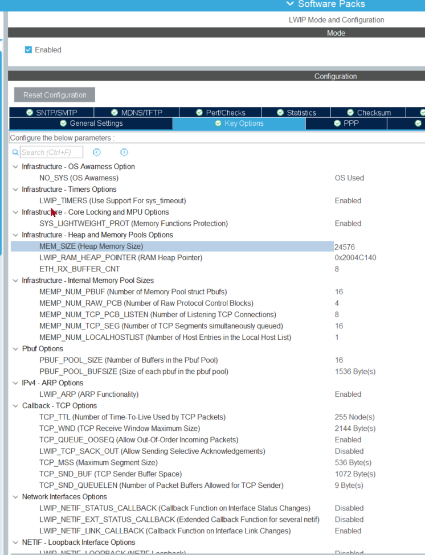Screen dimensions: 425x555
Task: Select TCP_MSS (Maximum Segment Size) row
Action: coord(99,463)
